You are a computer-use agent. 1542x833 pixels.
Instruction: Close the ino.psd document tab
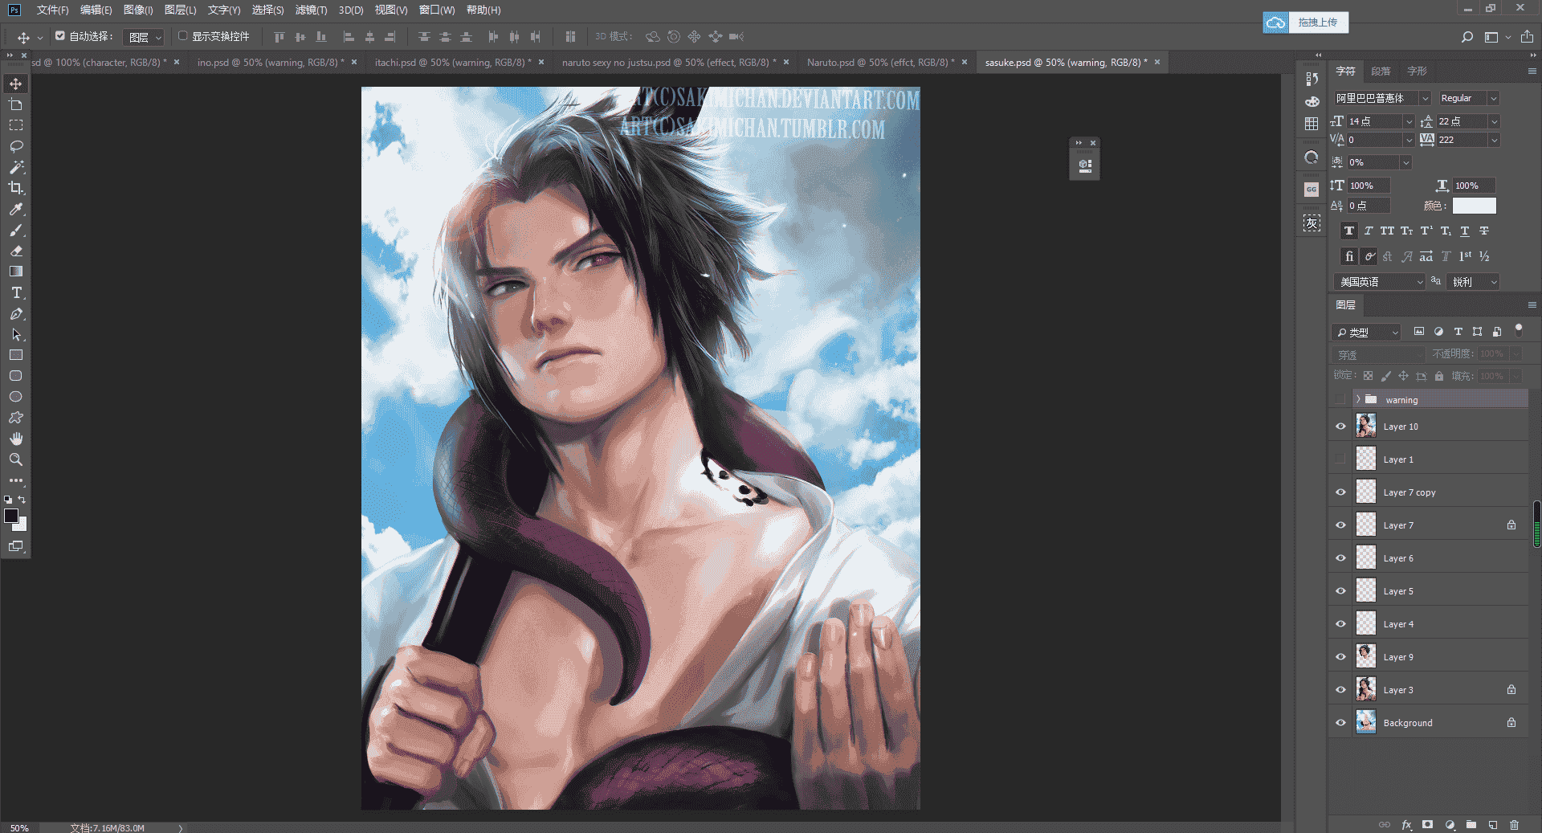[x=353, y=62]
